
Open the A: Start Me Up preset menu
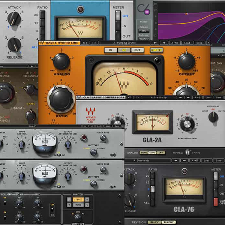coord(159,97)
